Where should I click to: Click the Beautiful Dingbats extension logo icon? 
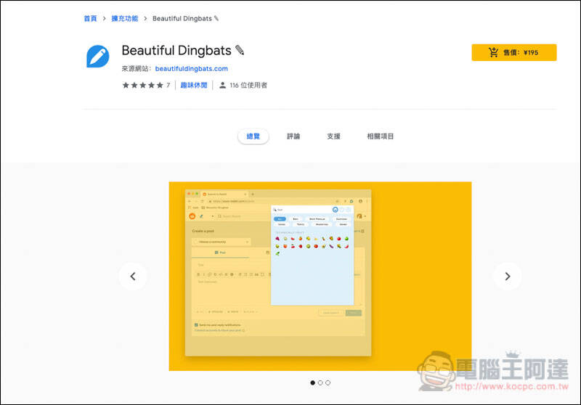(97, 57)
